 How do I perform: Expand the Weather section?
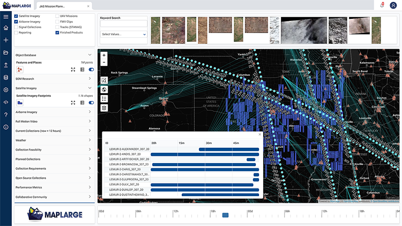coord(54,140)
